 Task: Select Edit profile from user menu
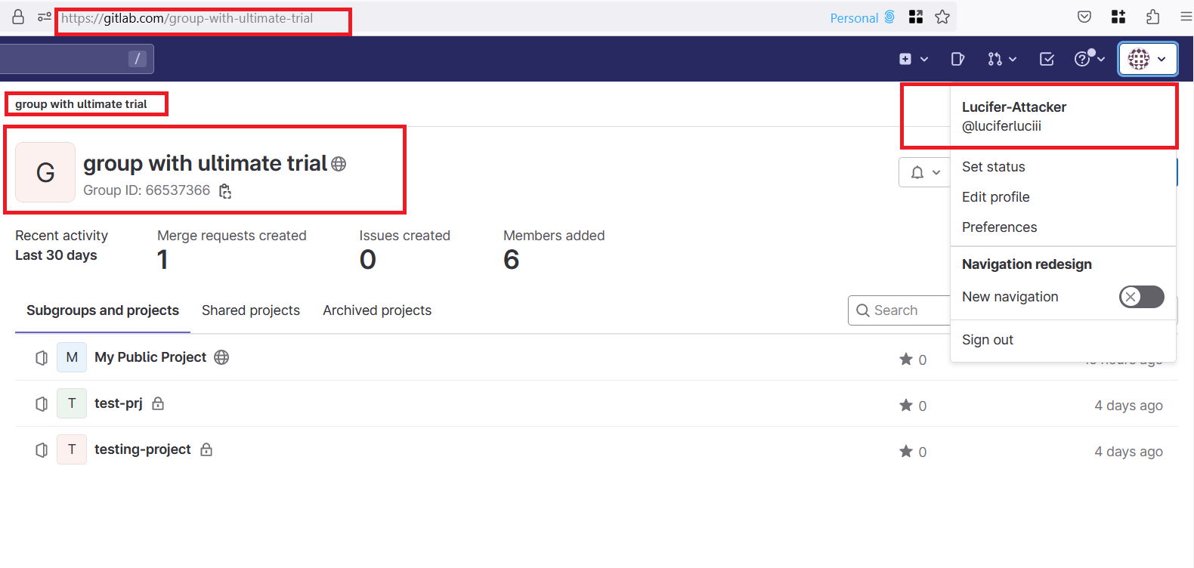[x=995, y=197]
